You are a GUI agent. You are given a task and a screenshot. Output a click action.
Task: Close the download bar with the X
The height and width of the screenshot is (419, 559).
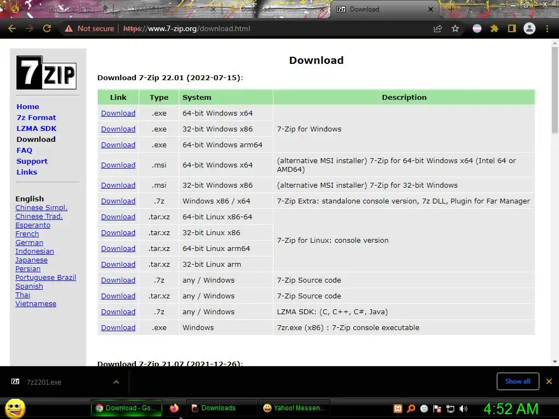[549, 381]
